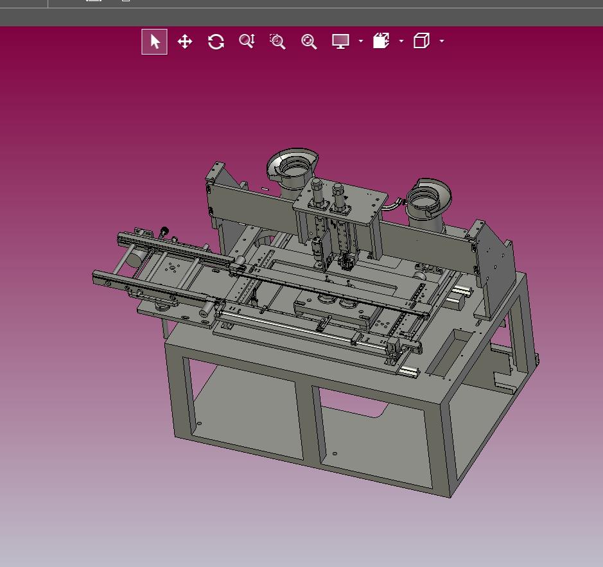Image resolution: width=603 pixels, height=567 pixels.
Task: Click the view orientation cube icon
Action: tap(421, 40)
